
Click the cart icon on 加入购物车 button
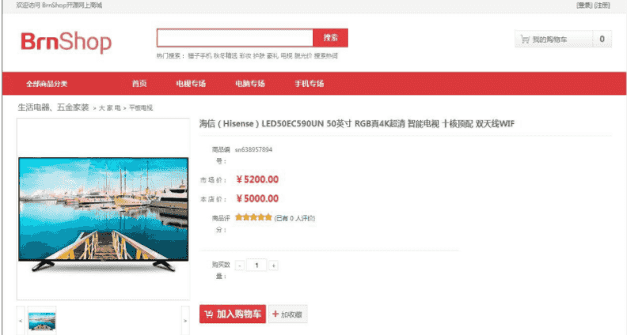[x=209, y=314]
